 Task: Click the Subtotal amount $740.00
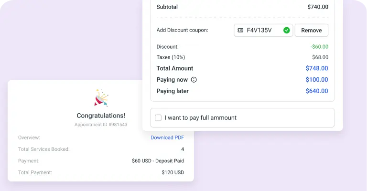point(318,7)
